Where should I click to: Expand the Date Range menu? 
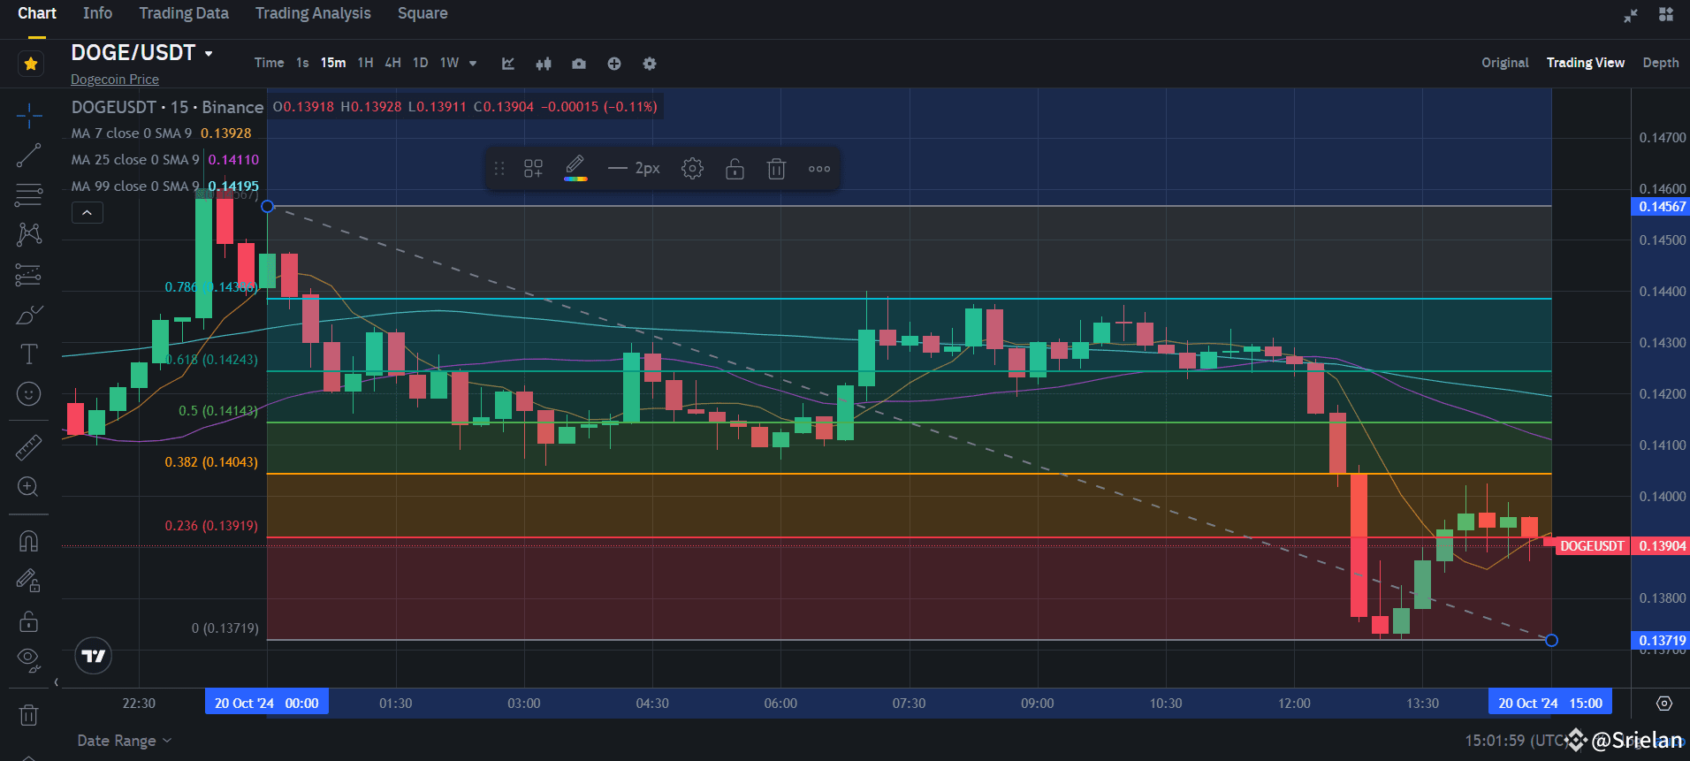coord(124,741)
